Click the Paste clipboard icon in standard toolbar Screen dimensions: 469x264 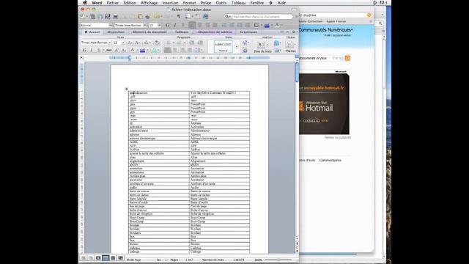(140, 16)
